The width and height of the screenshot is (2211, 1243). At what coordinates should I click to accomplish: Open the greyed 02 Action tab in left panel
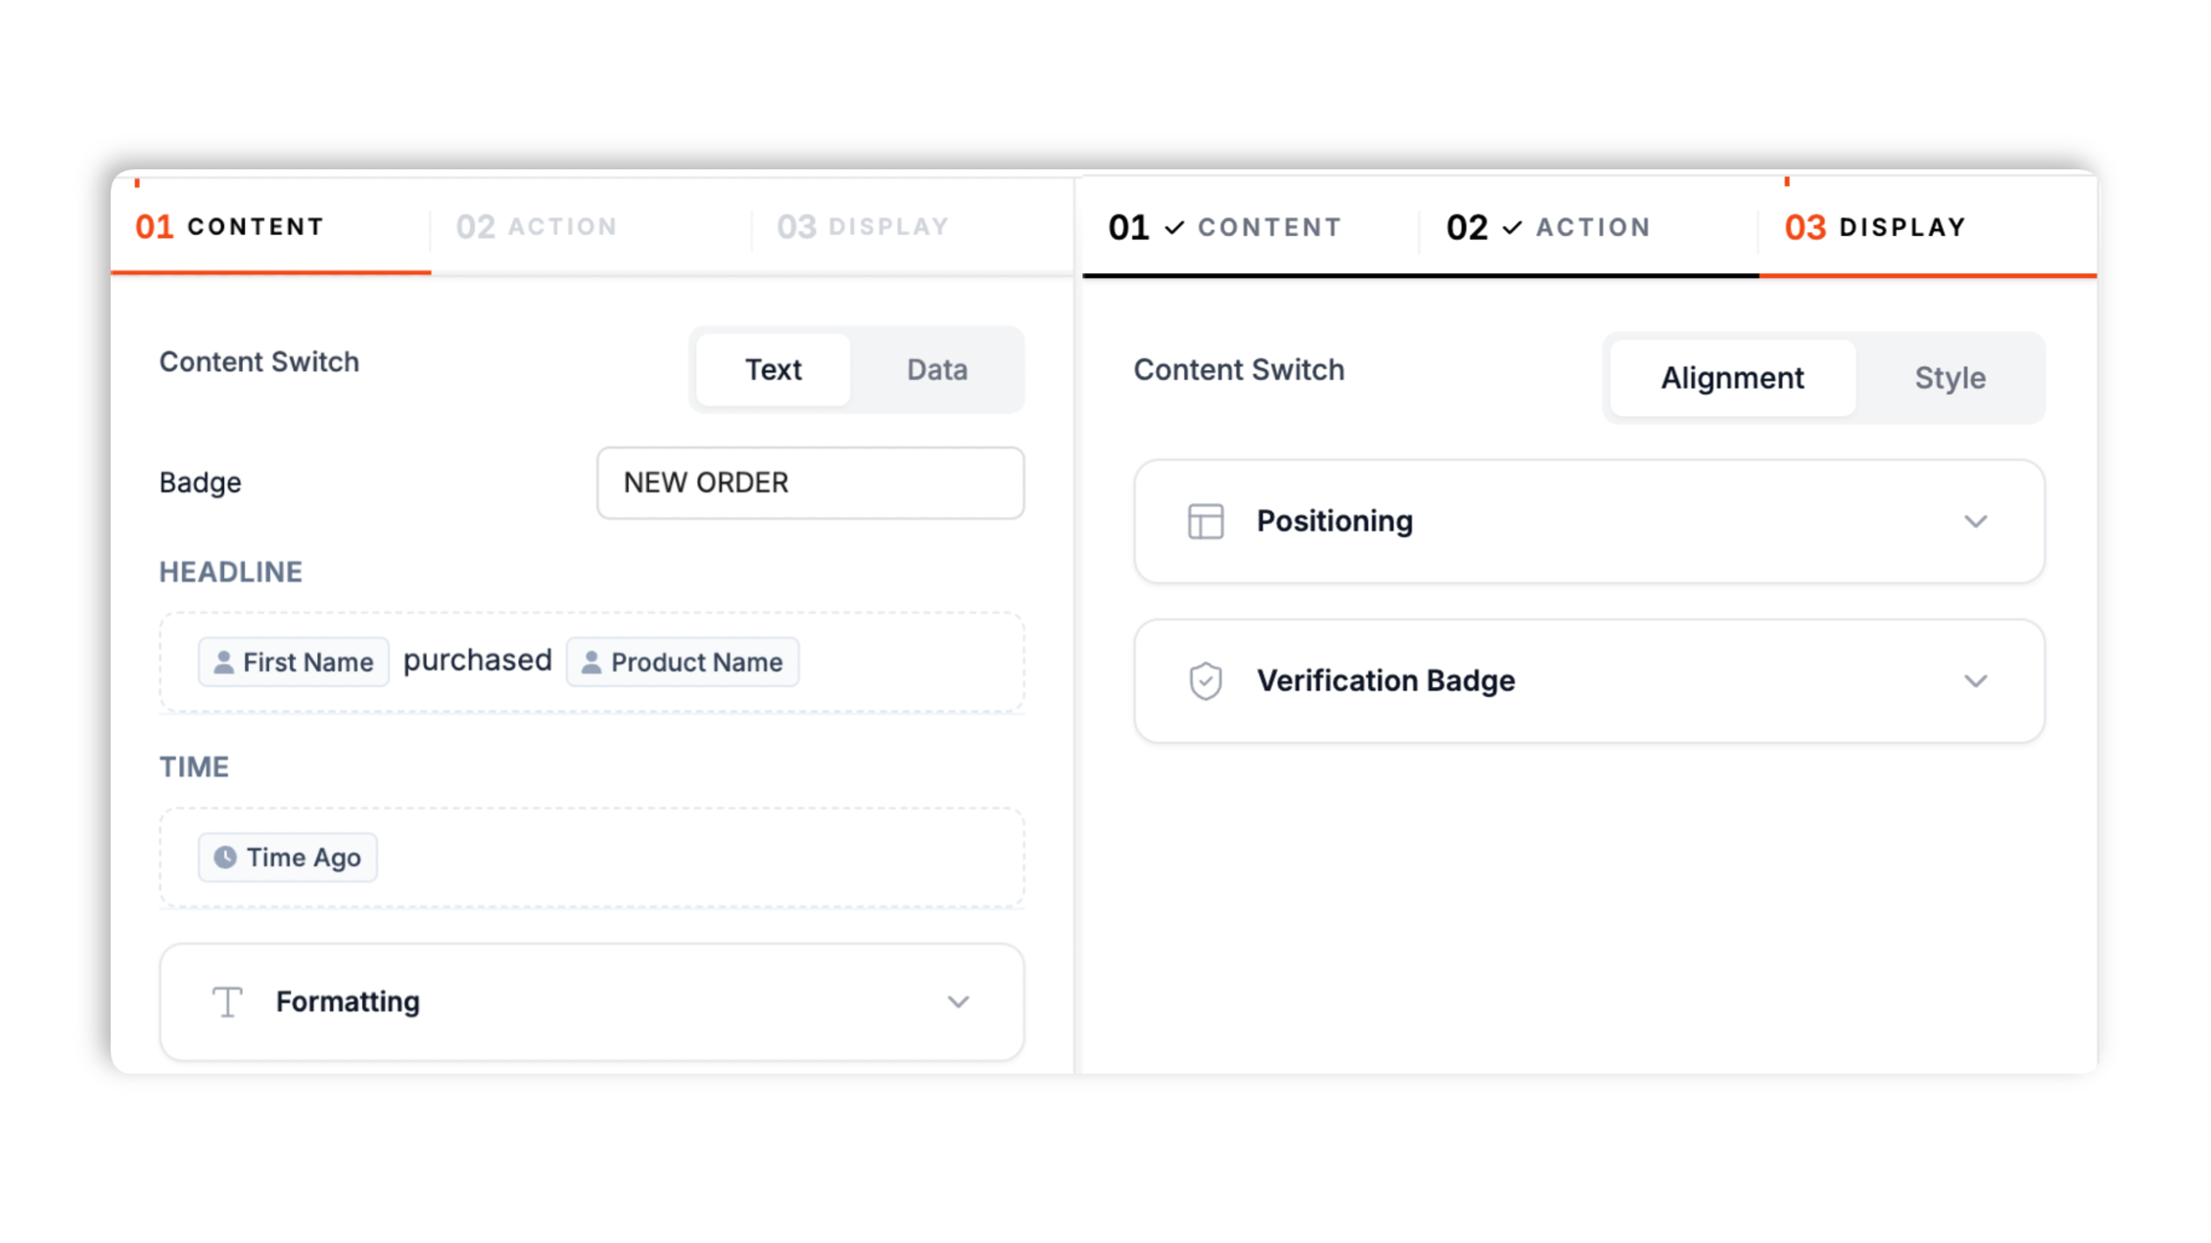[x=590, y=227]
